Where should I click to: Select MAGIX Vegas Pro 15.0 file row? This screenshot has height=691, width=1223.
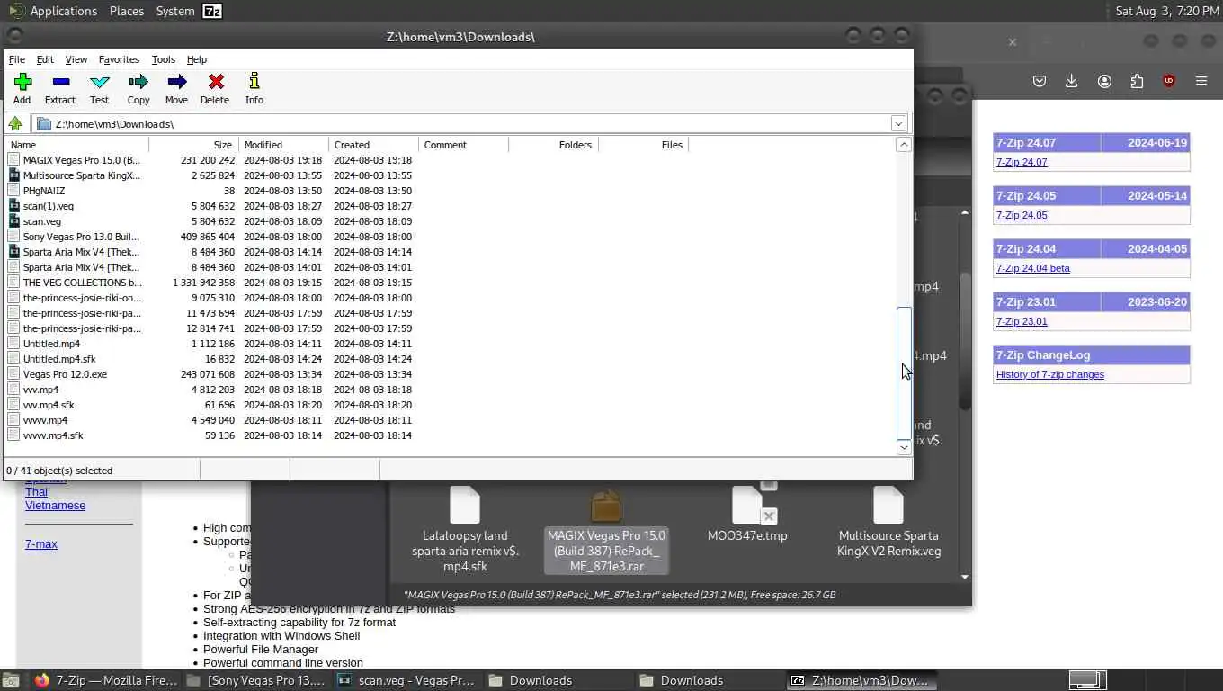coord(210,160)
